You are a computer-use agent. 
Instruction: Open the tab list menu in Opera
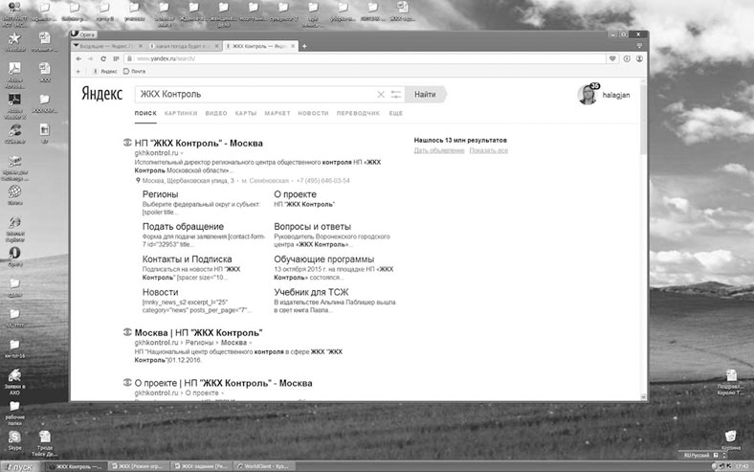639,46
